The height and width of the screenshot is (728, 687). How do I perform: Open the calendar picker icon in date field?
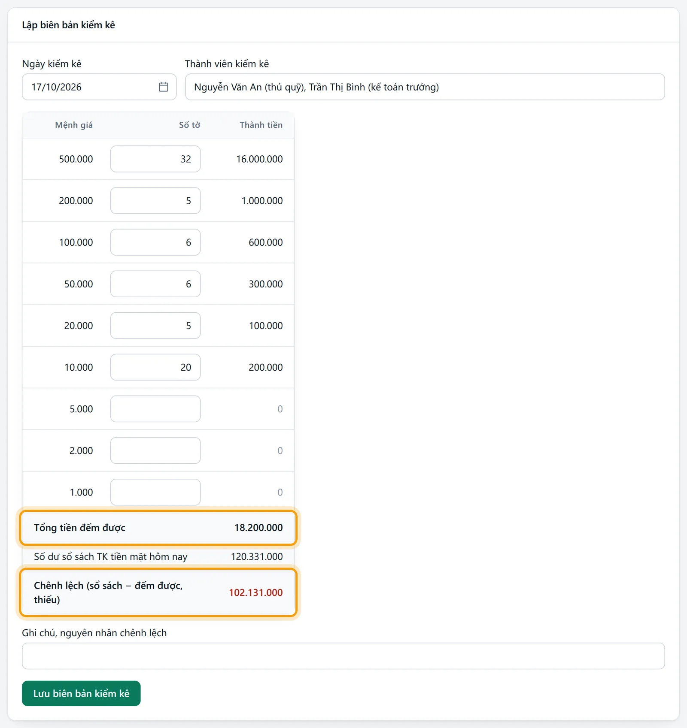click(163, 87)
